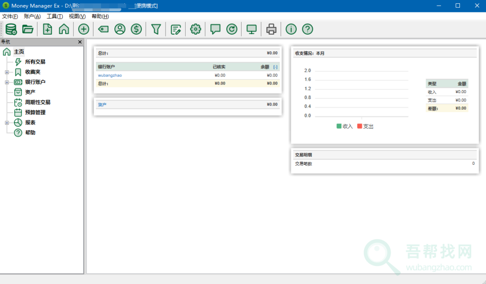Close the 导航 navigation panel

click(80, 42)
